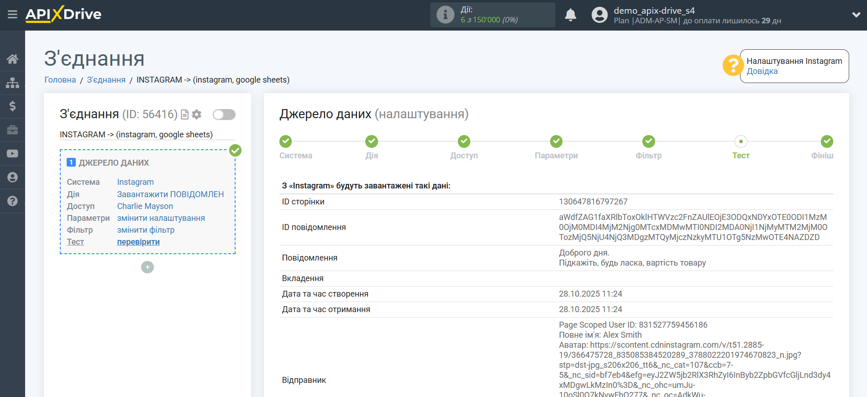The width and height of the screenshot is (867, 397).
Task: Open the Довідка help link
Action: 762,71
